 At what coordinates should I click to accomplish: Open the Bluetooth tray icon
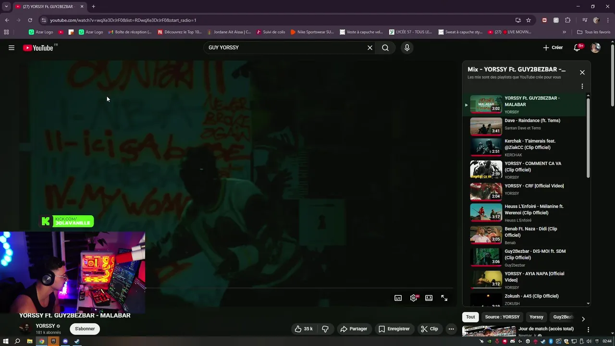[x=551, y=341]
